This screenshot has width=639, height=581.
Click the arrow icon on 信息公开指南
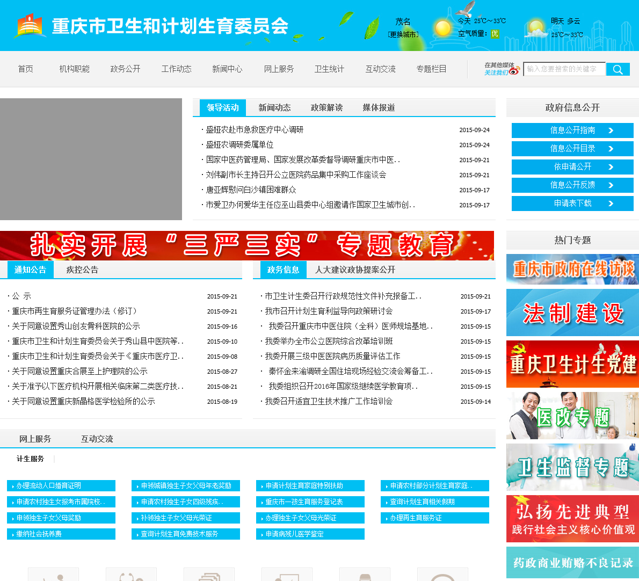click(x=611, y=130)
